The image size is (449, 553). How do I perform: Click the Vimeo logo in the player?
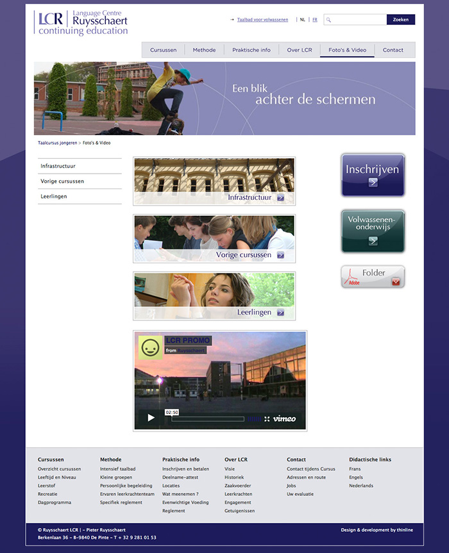[x=285, y=418]
